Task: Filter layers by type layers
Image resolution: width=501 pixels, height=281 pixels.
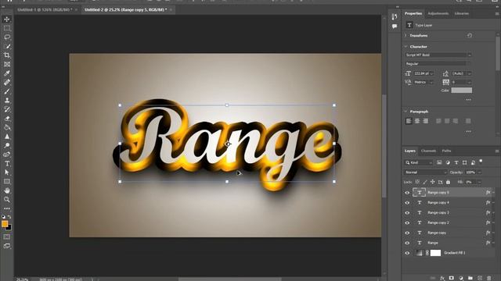Action: 456,162
